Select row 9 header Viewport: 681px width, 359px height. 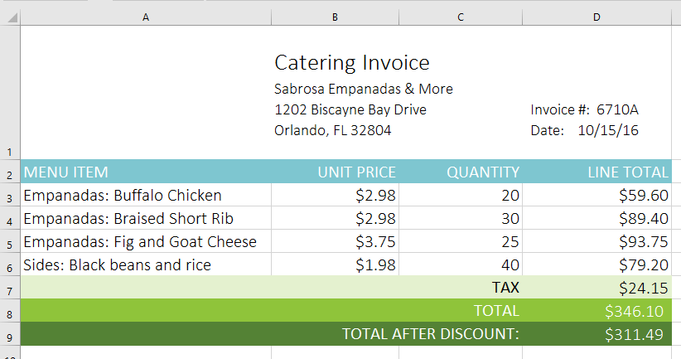pyautogui.click(x=10, y=334)
